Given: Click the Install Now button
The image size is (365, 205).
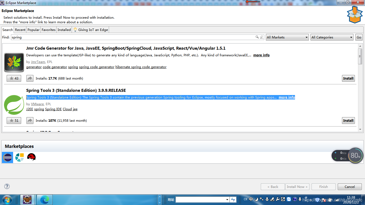Looking at the screenshot, I should [x=297, y=187].
